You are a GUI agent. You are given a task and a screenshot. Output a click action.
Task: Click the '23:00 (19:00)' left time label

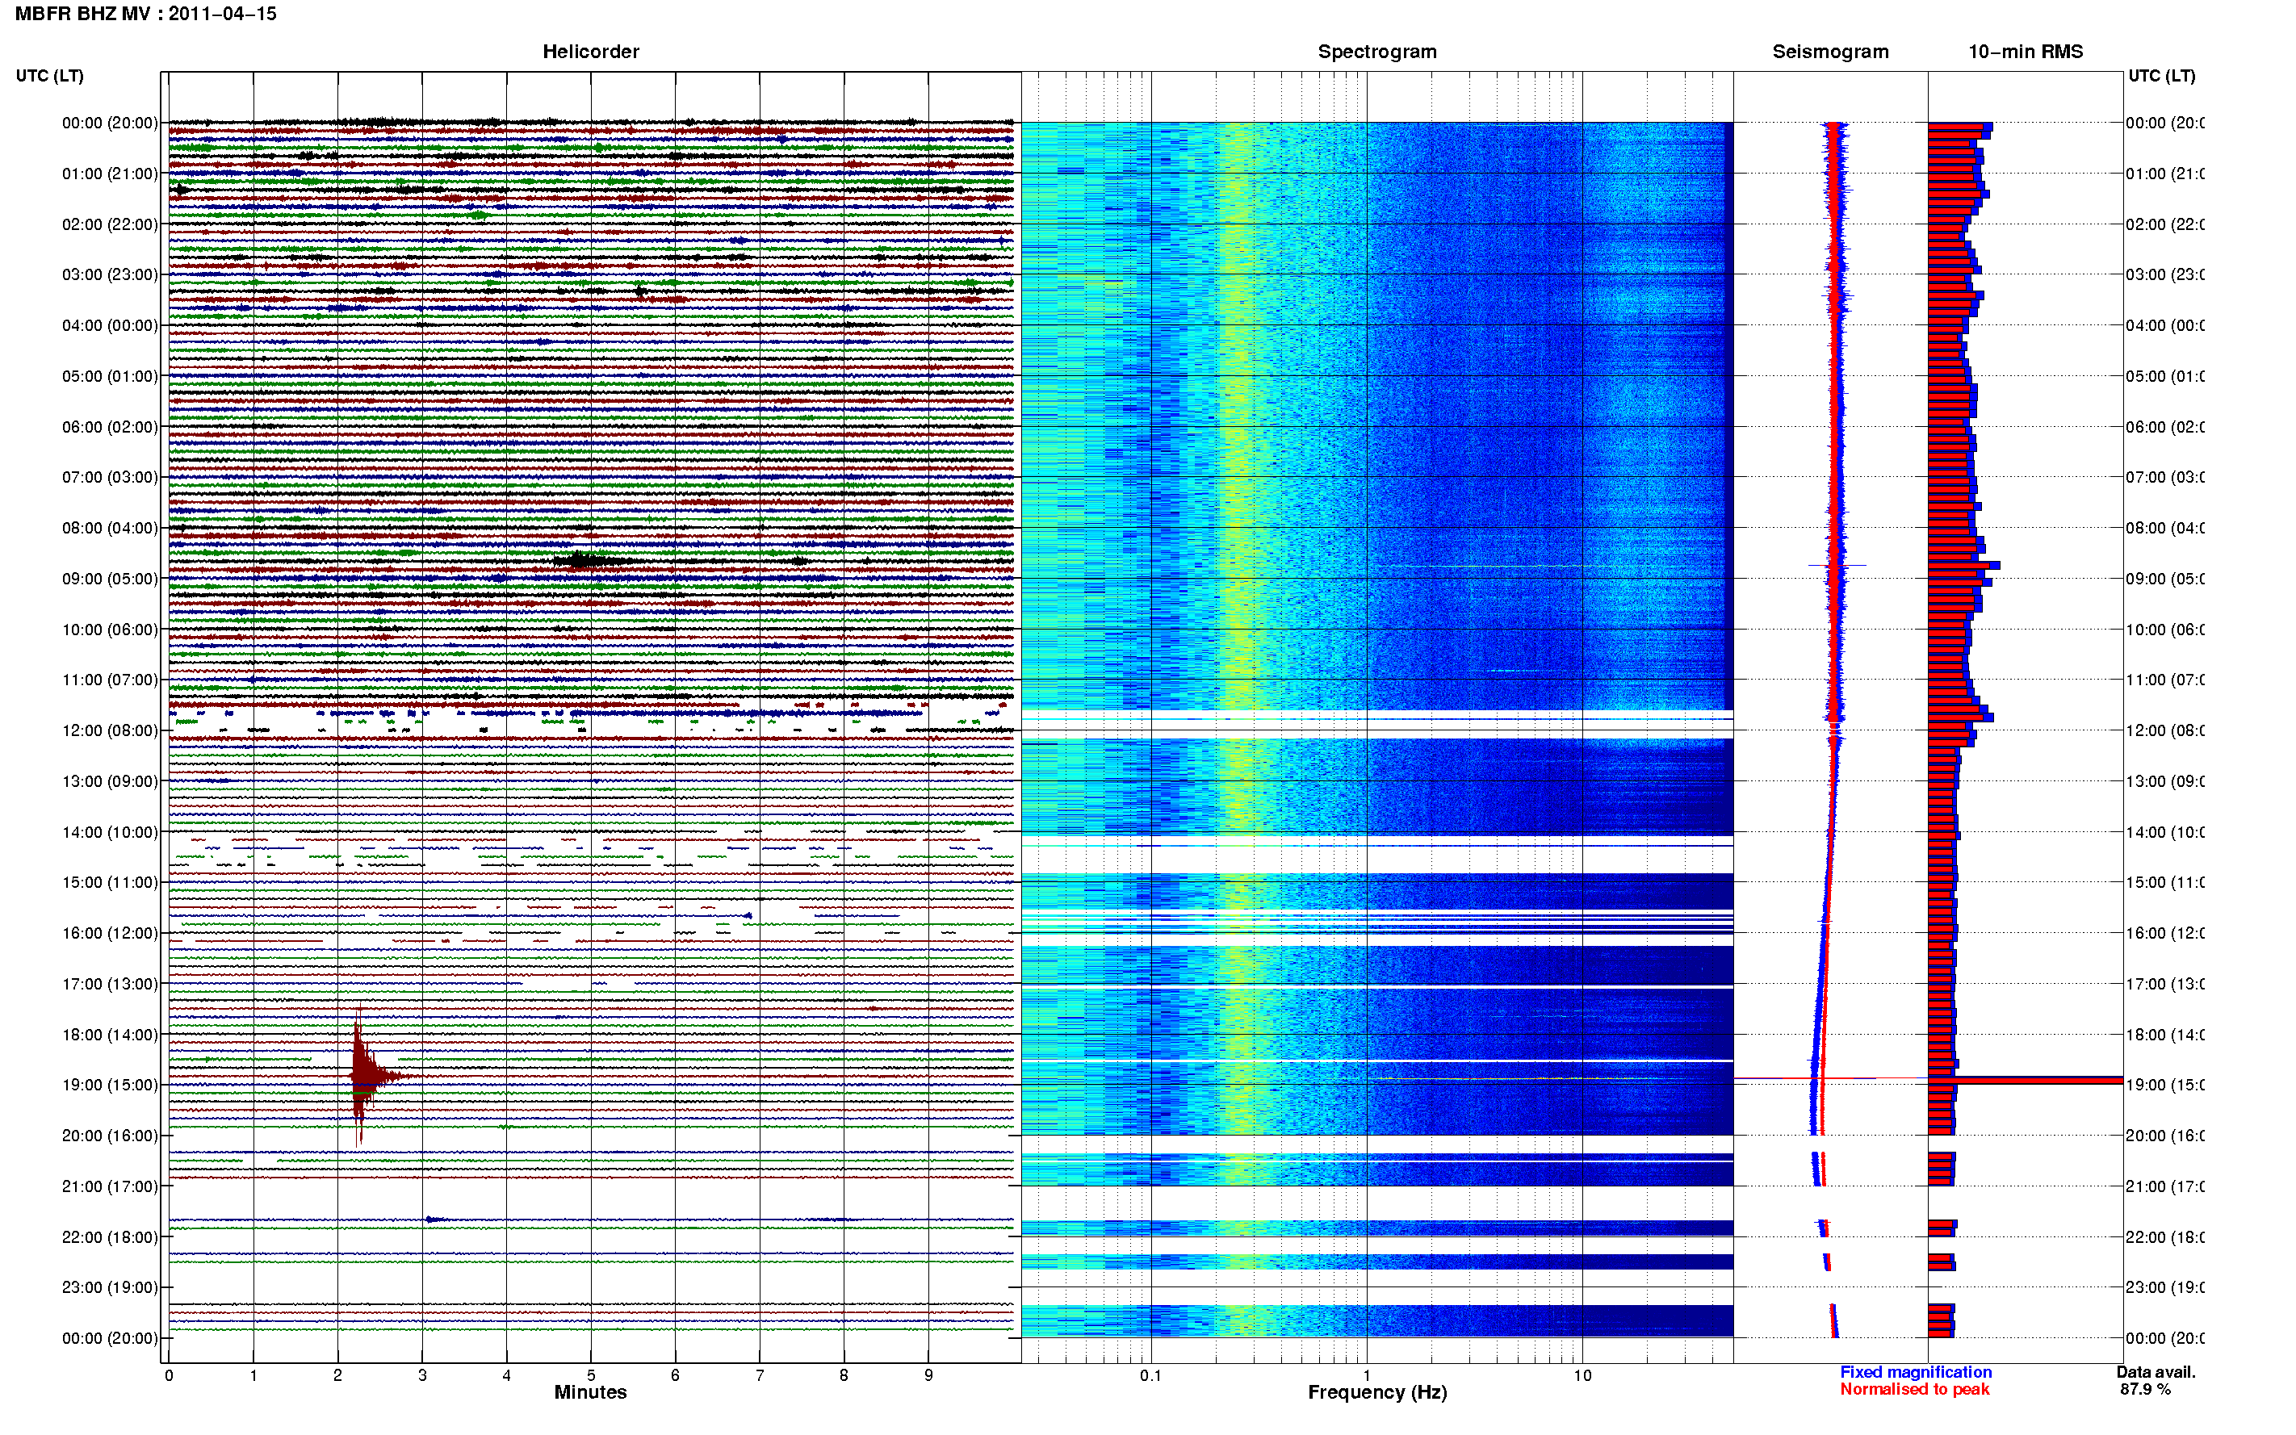point(109,1287)
